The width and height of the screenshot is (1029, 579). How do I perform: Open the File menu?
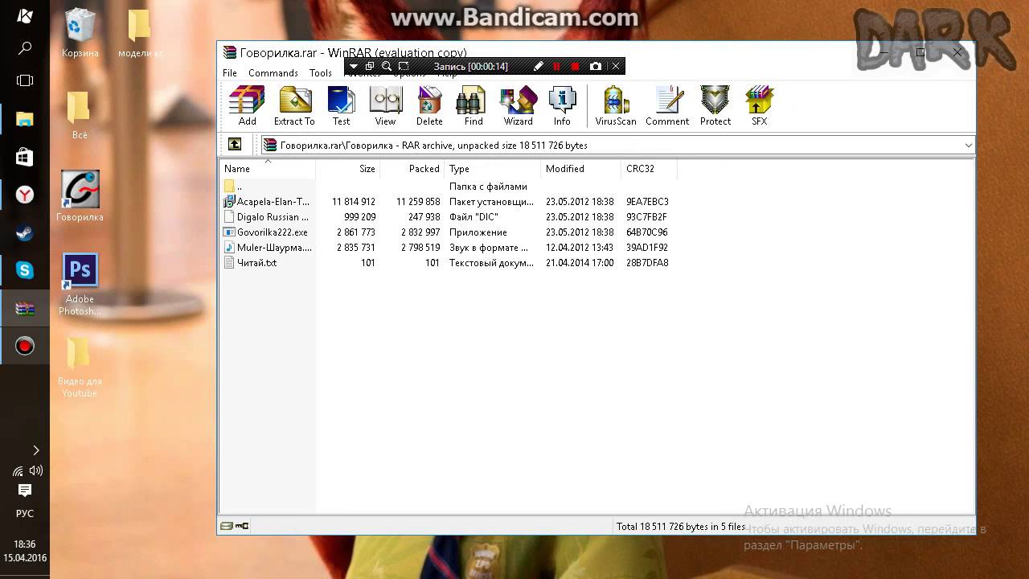230,73
